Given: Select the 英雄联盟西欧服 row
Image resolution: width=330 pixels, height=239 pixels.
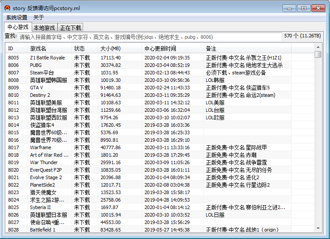Looking at the screenshot, I should [x=160, y=118].
